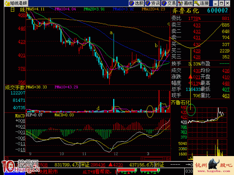Click the PMA60=3.92 indicator value
The height and width of the screenshot is (175, 234).
click(123, 9)
